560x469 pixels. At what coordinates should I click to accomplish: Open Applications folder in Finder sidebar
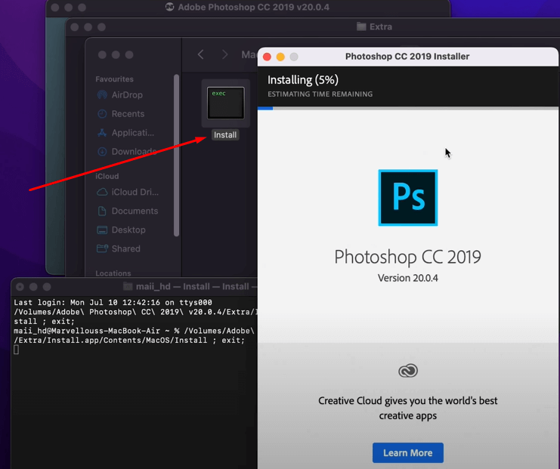click(x=125, y=133)
